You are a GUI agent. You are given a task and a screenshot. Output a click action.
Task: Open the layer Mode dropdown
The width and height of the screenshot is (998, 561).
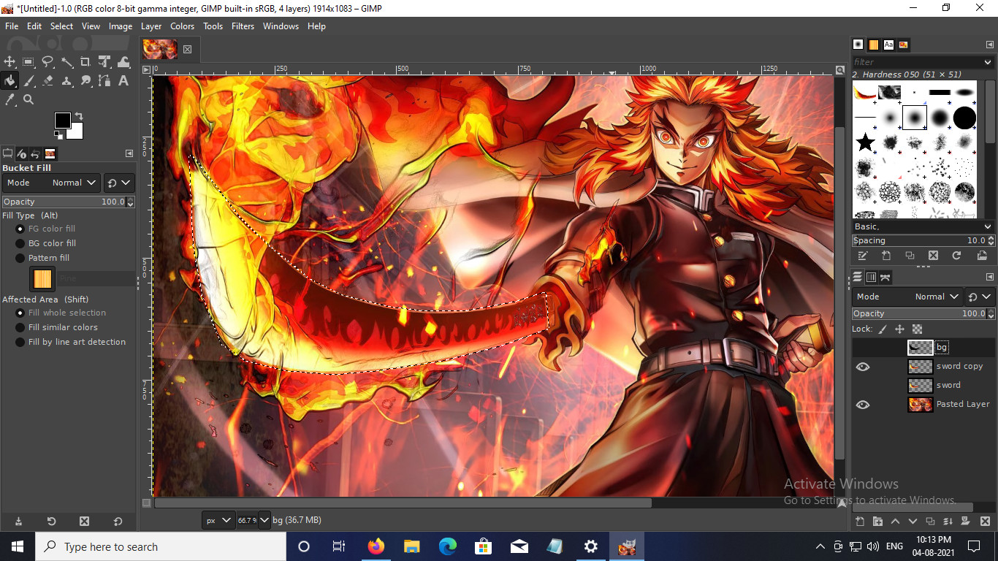(907, 297)
